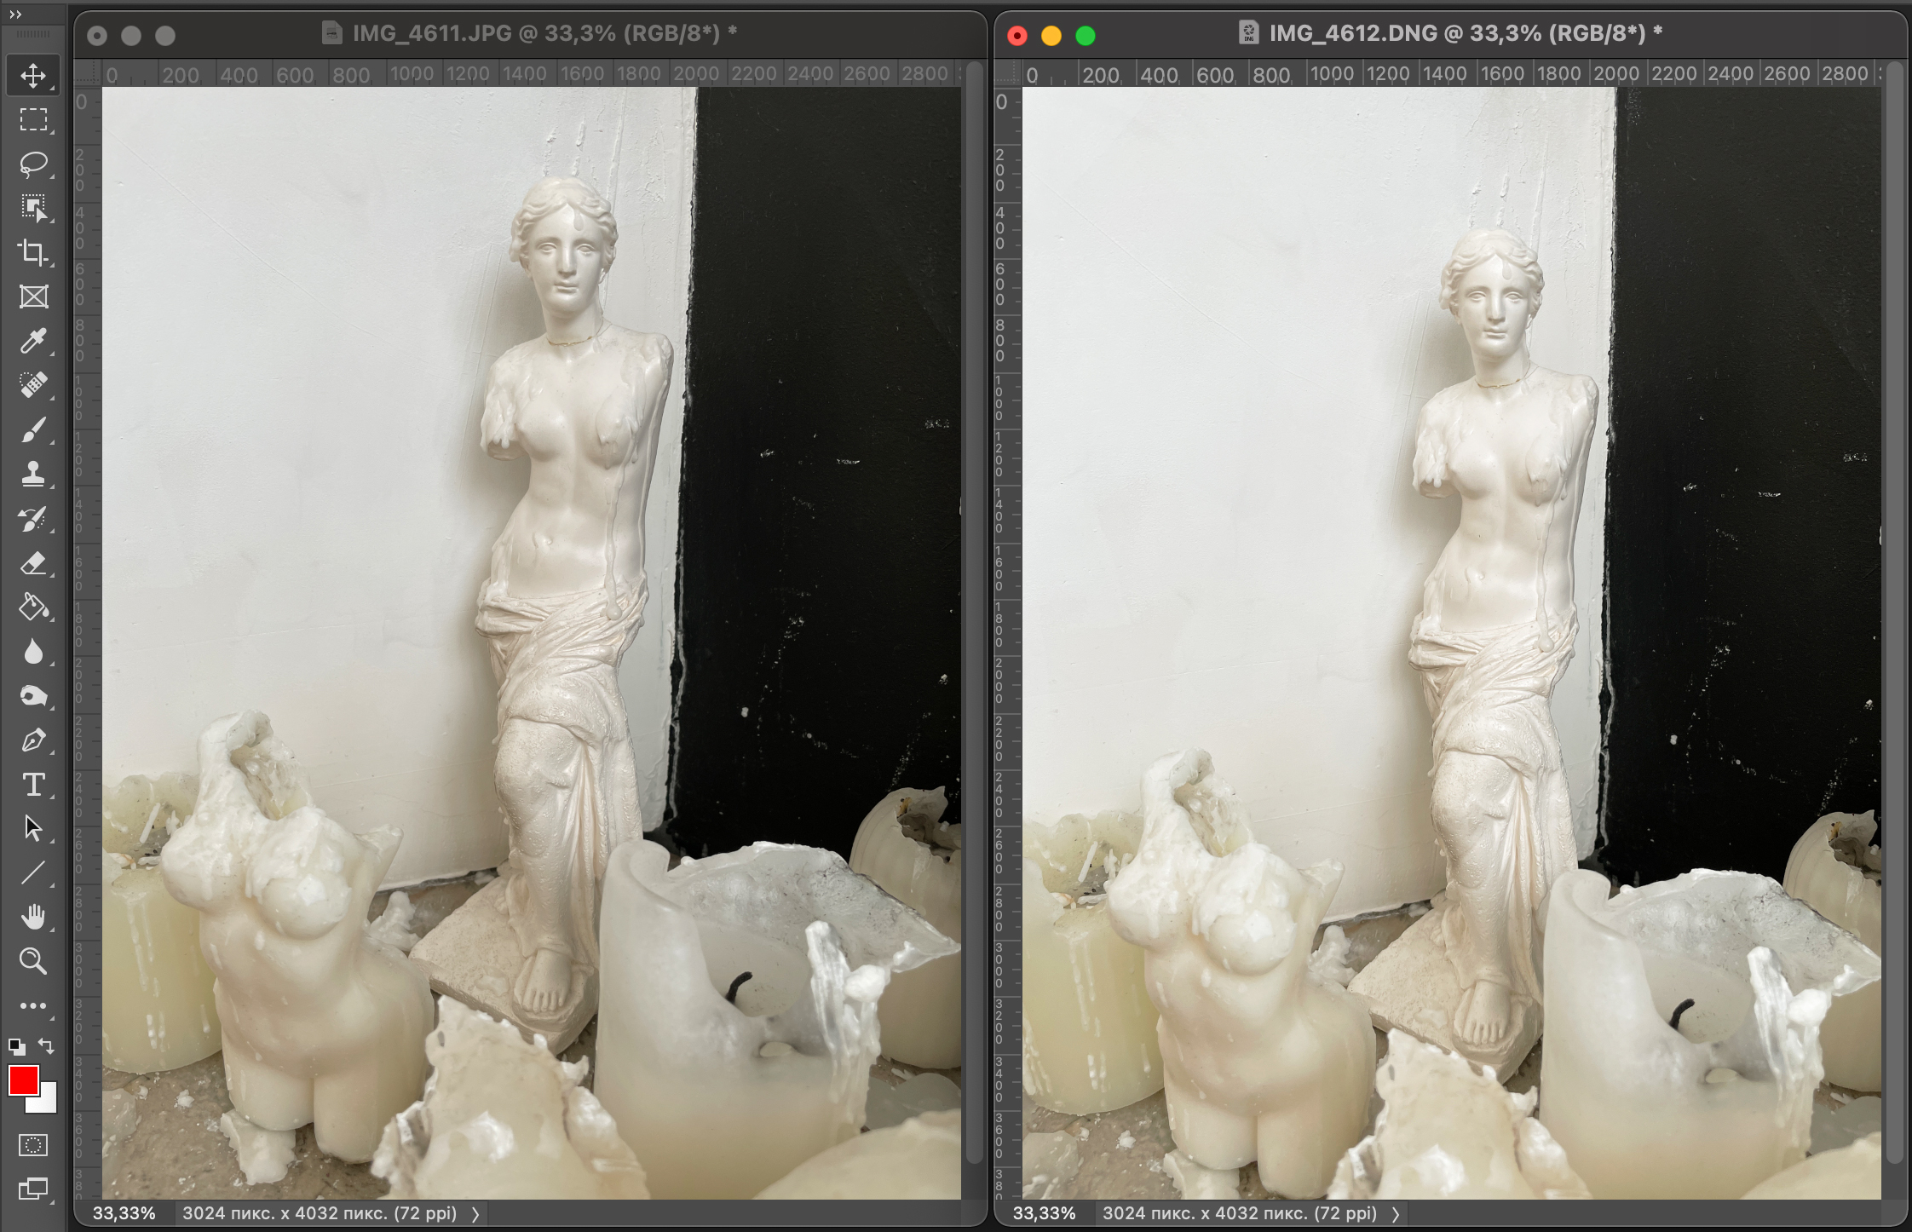Open the Edit Toolbar three-dots menu
This screenshot has width=1912, height=1232.
[x=33, y=1006]
